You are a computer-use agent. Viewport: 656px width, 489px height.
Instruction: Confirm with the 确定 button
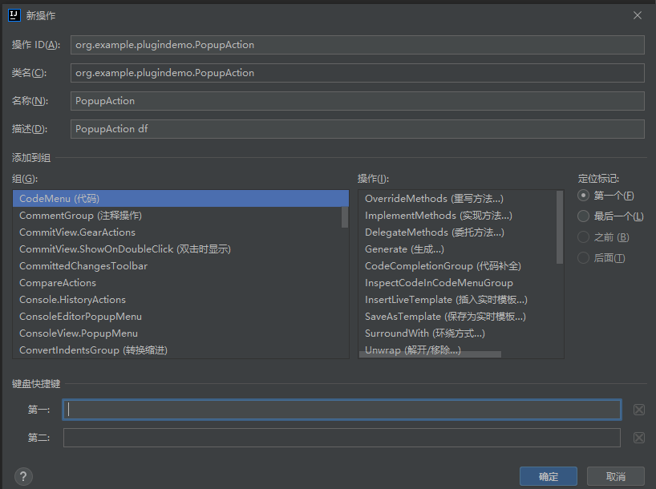(x=549, y=476)
